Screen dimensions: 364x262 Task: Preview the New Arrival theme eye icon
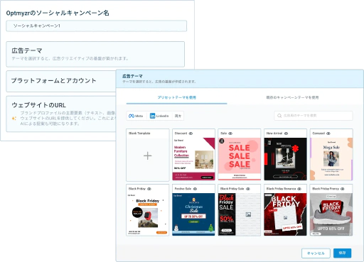tap(286, 133)
